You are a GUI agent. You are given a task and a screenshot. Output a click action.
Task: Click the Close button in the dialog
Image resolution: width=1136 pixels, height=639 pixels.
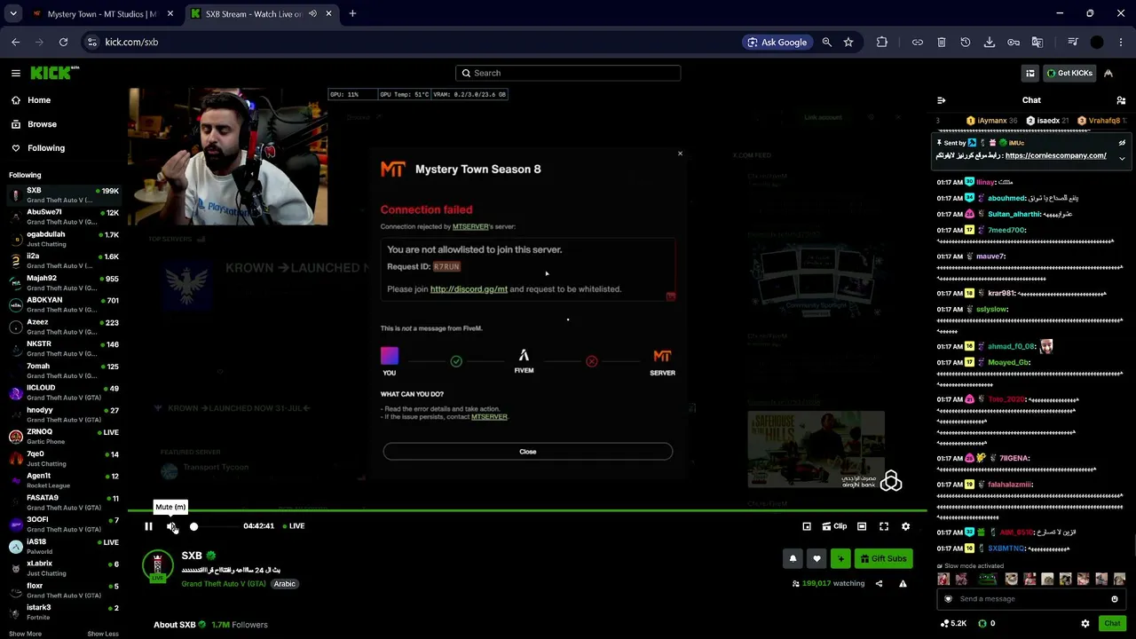coord(528,452)
